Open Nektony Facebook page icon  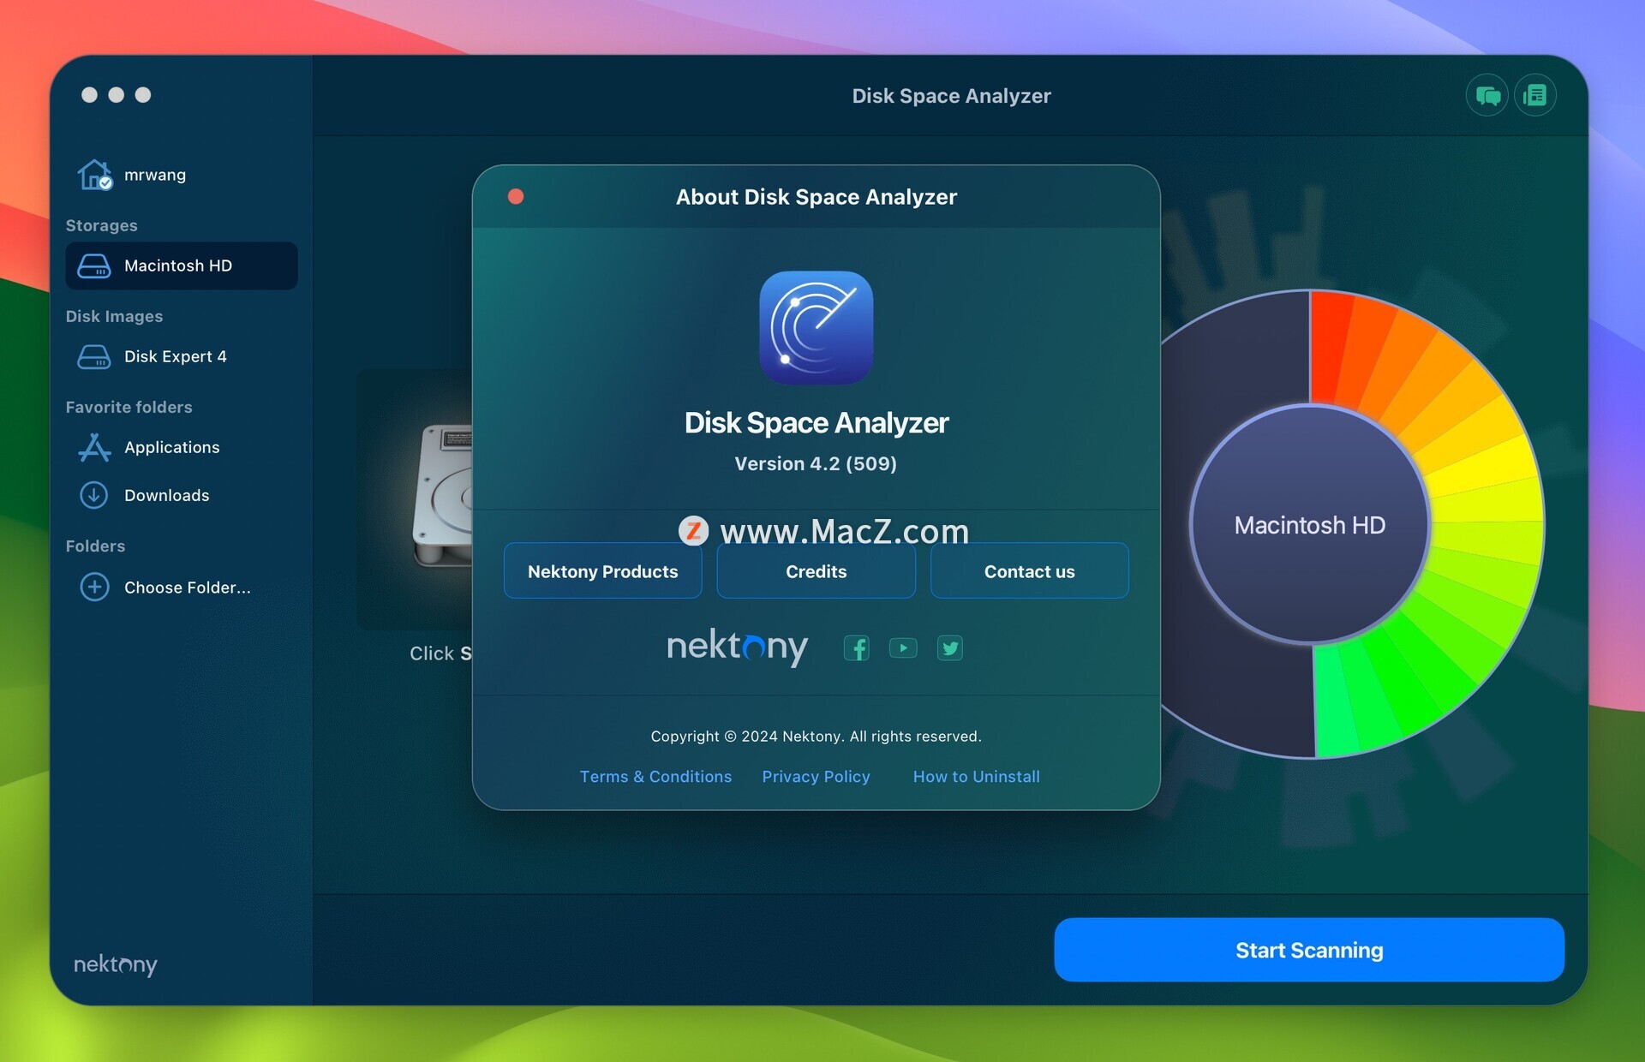tap(857, 648)
